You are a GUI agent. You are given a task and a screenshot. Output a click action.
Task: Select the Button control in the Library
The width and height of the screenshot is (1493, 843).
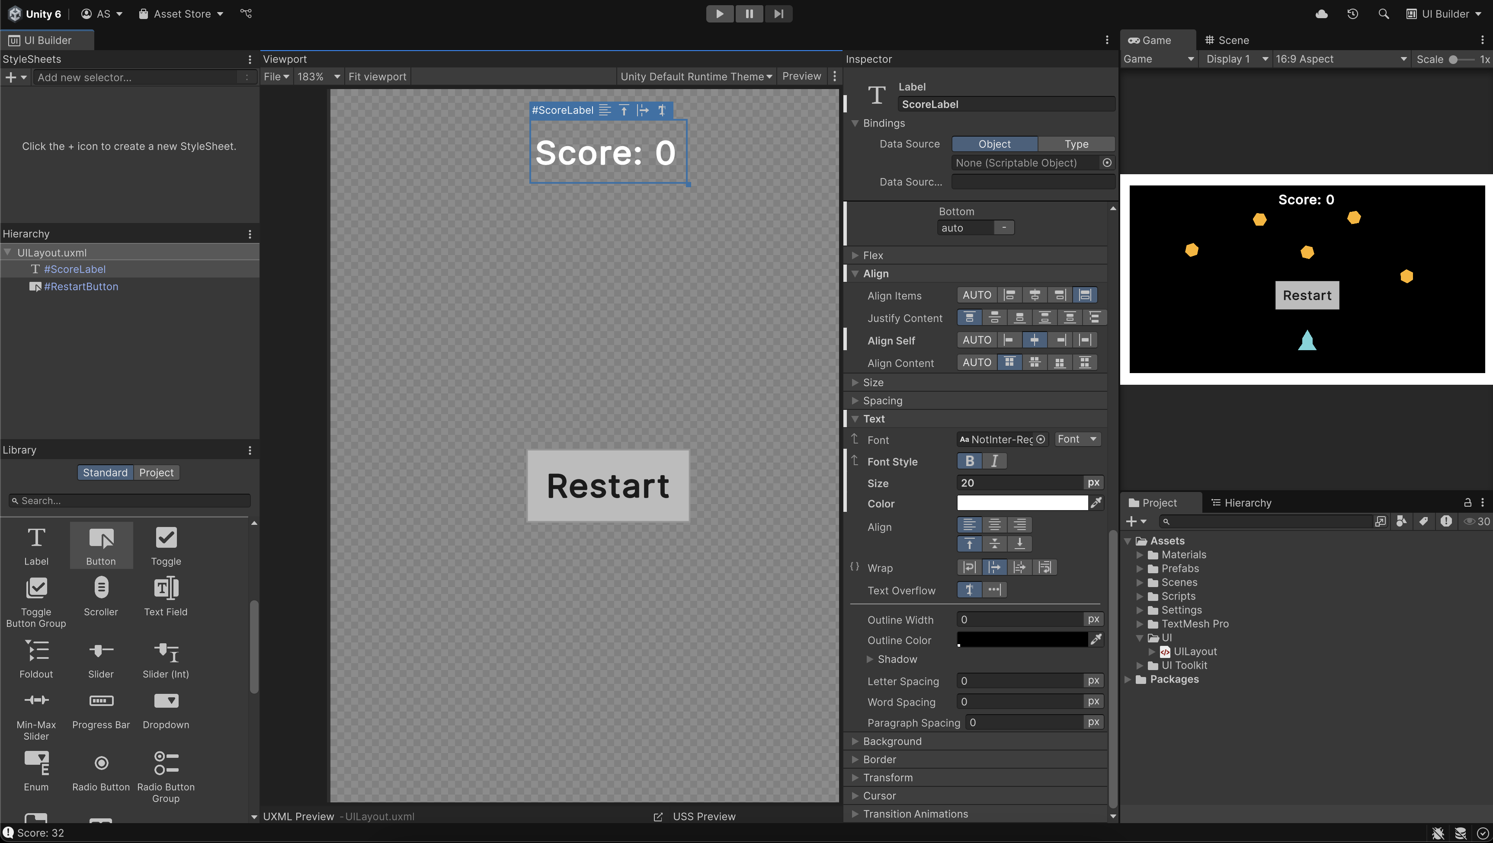click(101, 545)
